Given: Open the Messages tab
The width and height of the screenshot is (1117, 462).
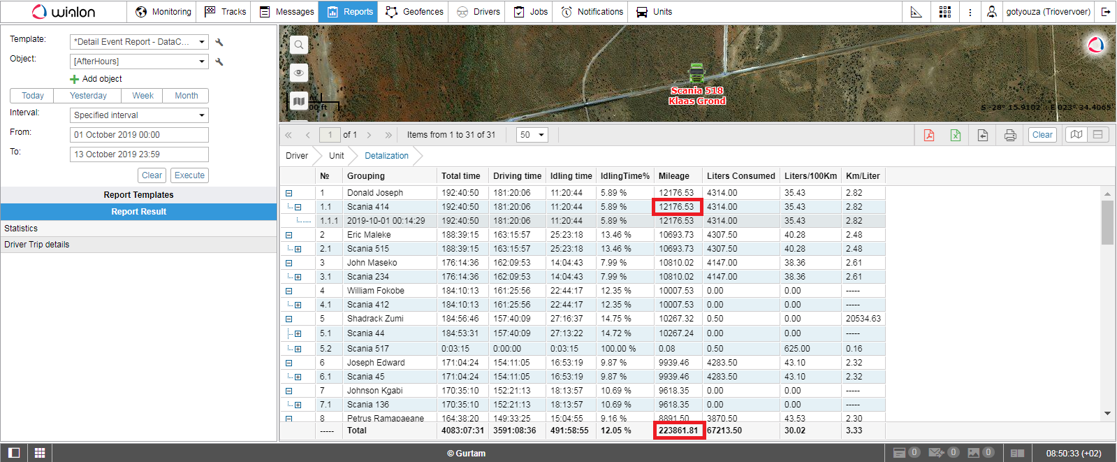Looking at the screenshot, I should (286, 12).
